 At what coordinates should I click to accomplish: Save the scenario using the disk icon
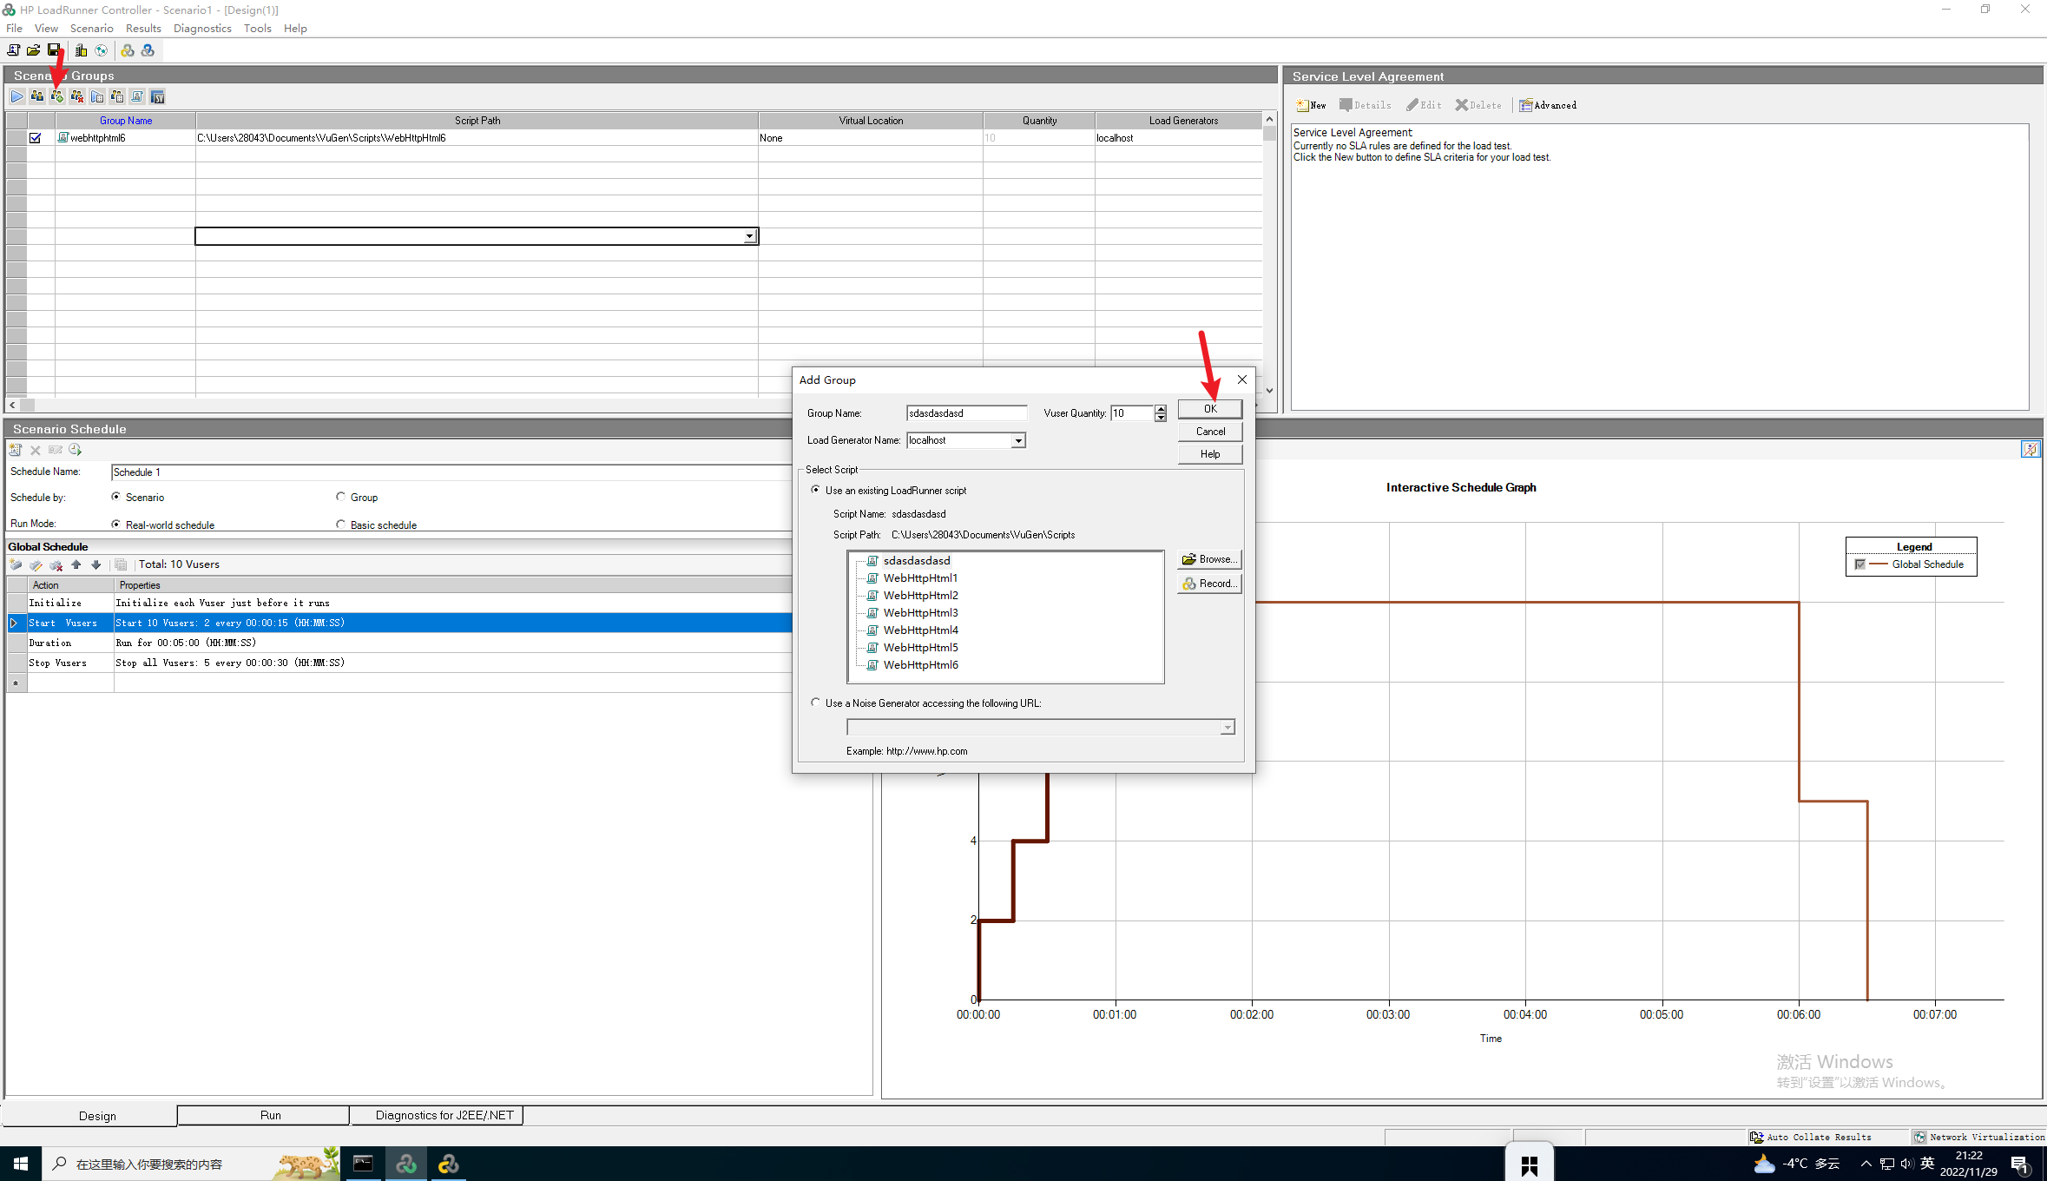53,50
